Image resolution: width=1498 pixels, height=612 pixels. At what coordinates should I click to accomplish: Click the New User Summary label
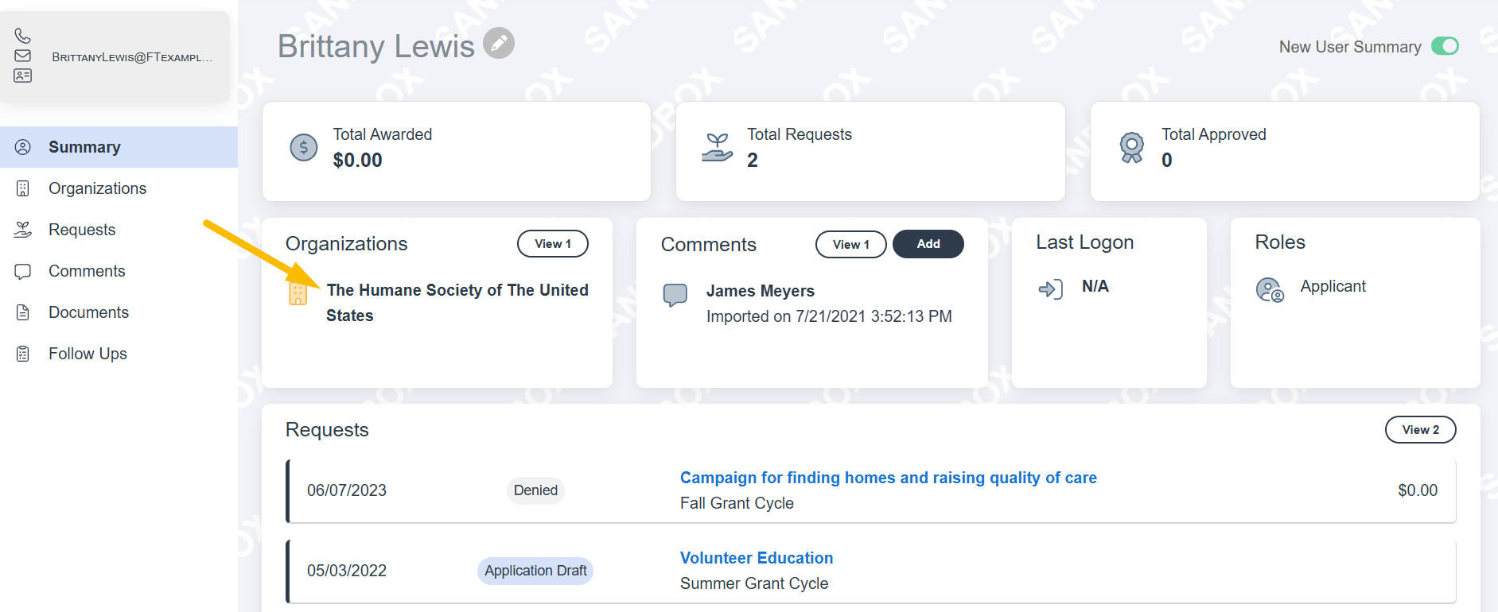point(1350,47)
